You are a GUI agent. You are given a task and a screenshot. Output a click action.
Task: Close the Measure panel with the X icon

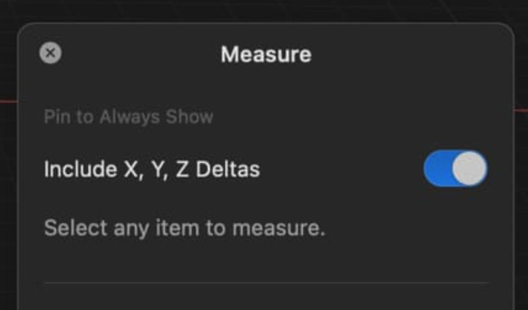click(51, 53)
